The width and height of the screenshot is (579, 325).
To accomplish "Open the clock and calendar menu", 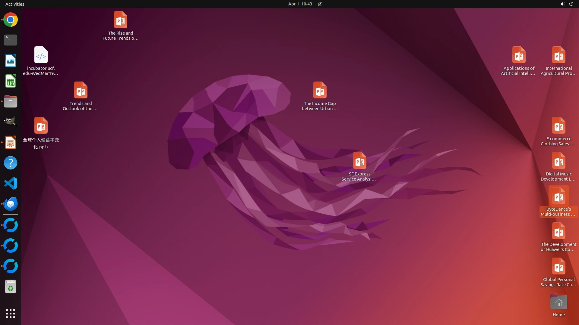I will [300, 4].
